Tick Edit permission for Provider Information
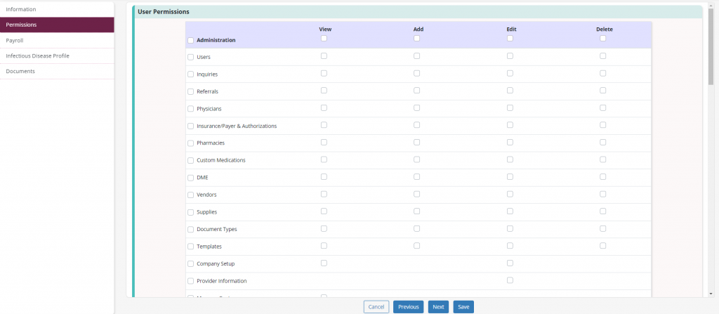 click(510, 280)
